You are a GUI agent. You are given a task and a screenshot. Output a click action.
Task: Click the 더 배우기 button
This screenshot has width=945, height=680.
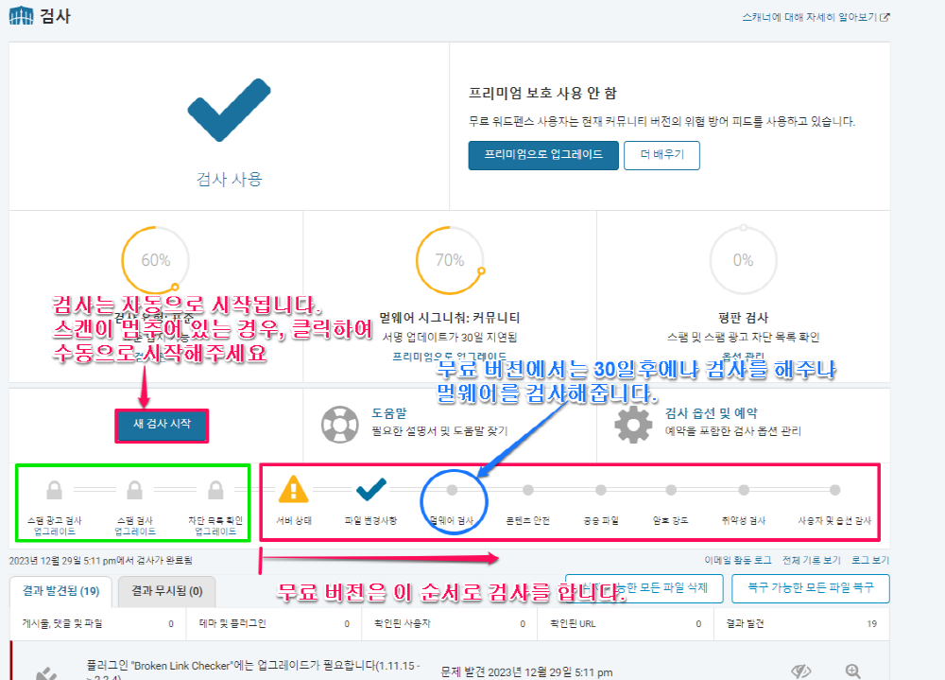661,155
